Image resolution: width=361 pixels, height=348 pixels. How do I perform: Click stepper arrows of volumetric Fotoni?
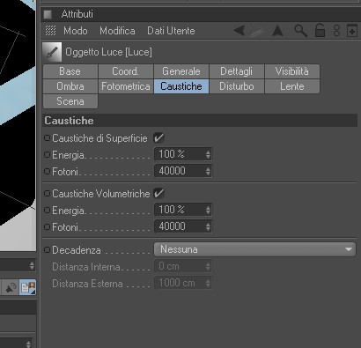[x=208, y=226]
